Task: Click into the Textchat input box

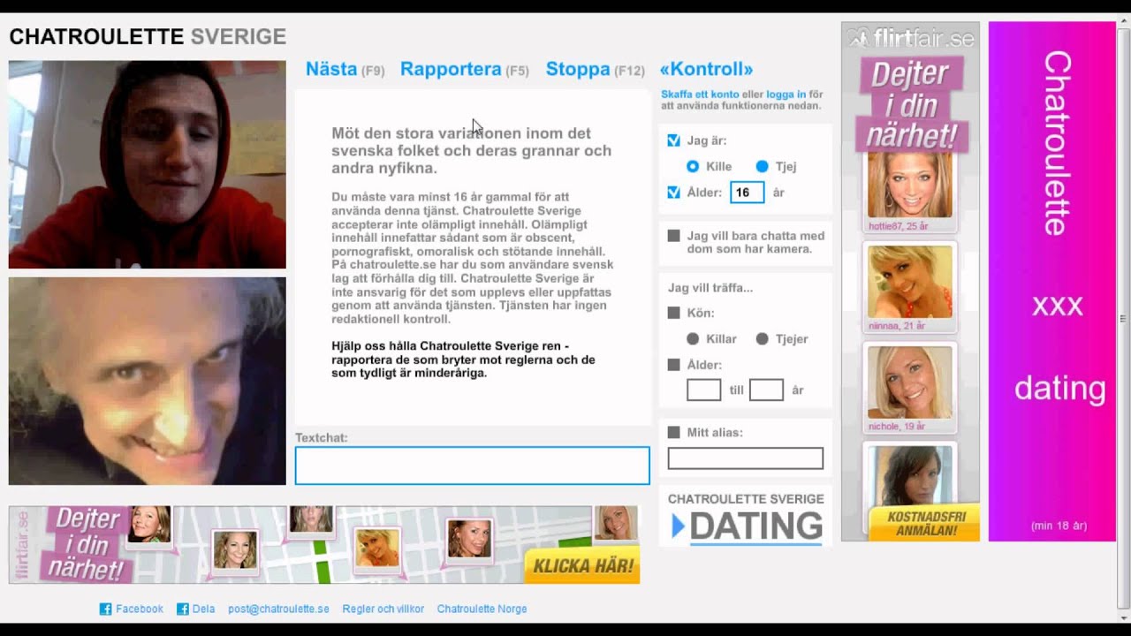Action: 472,466
